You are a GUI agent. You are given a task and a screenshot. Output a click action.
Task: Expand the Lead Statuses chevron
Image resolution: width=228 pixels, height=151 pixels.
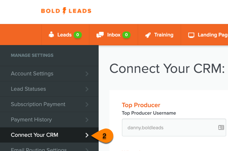[x=87, y=89]
